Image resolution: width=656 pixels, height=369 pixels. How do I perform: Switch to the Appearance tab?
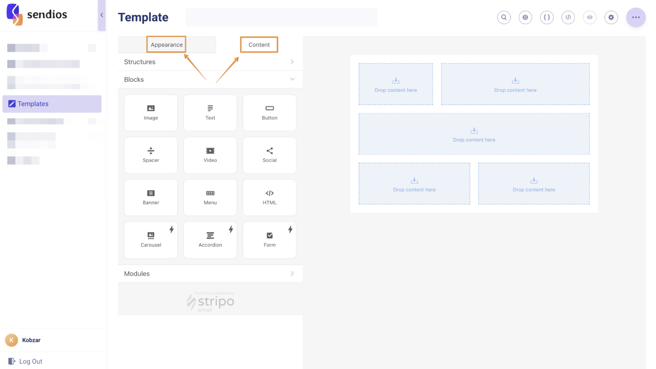tap(167, 44)
